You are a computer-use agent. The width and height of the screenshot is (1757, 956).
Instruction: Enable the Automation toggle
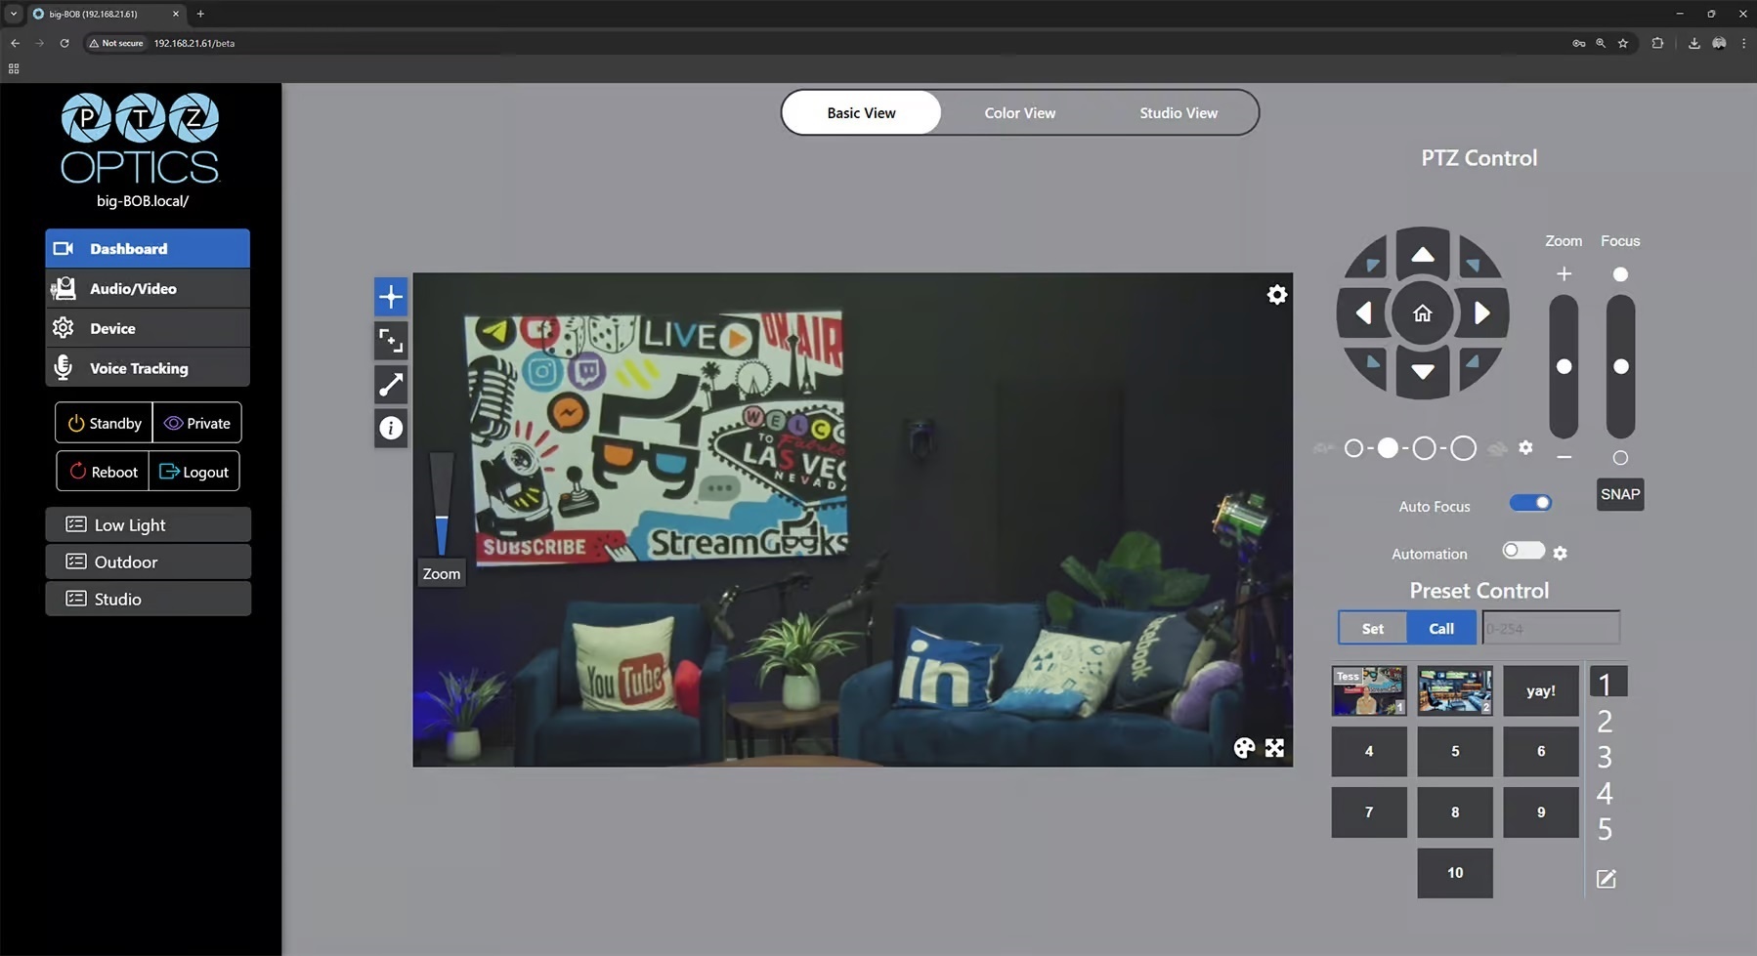(x=1522, y=551)
